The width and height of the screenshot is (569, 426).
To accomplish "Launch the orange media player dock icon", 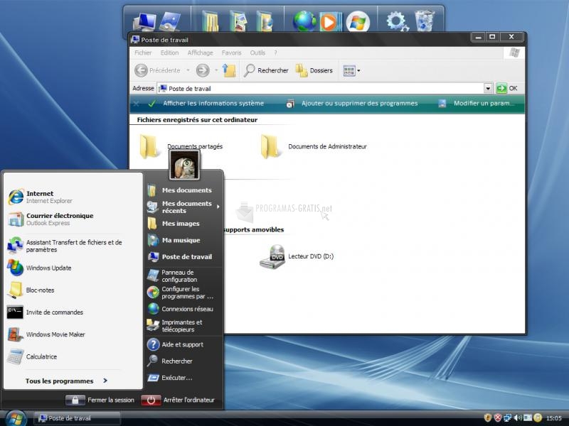I will pos(330,22).
